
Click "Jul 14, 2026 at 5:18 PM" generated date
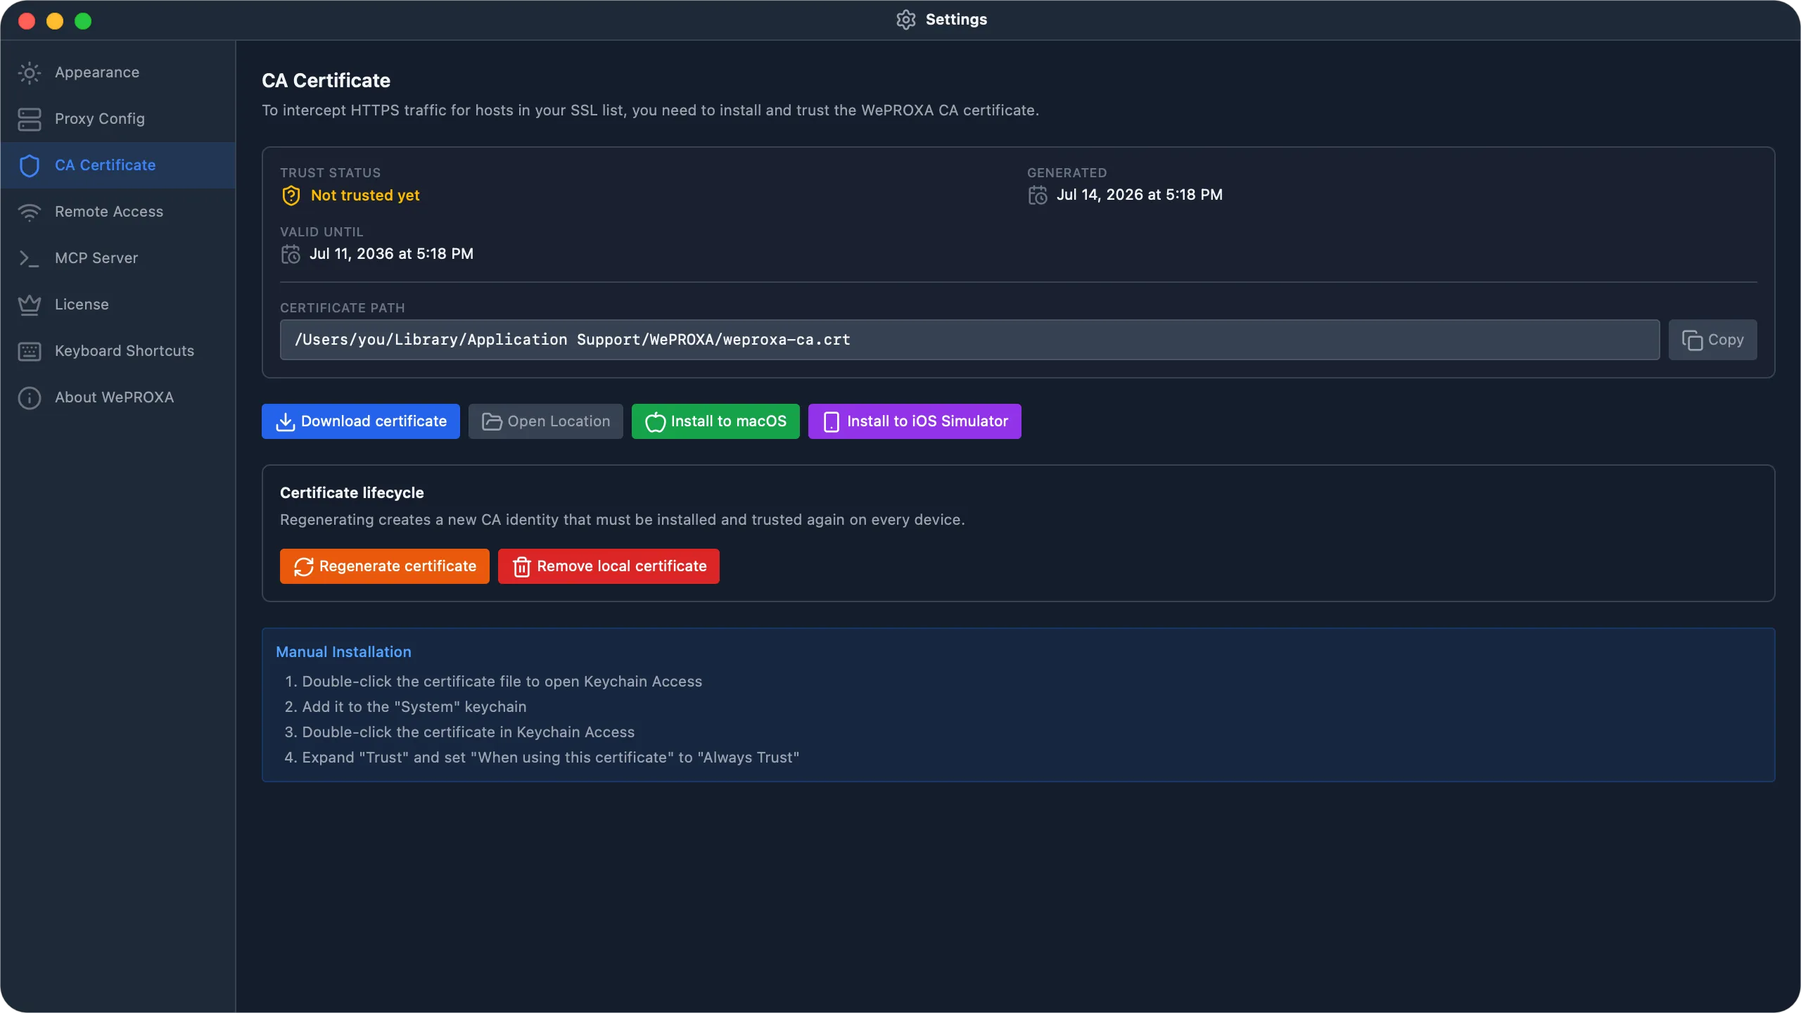1139,195
